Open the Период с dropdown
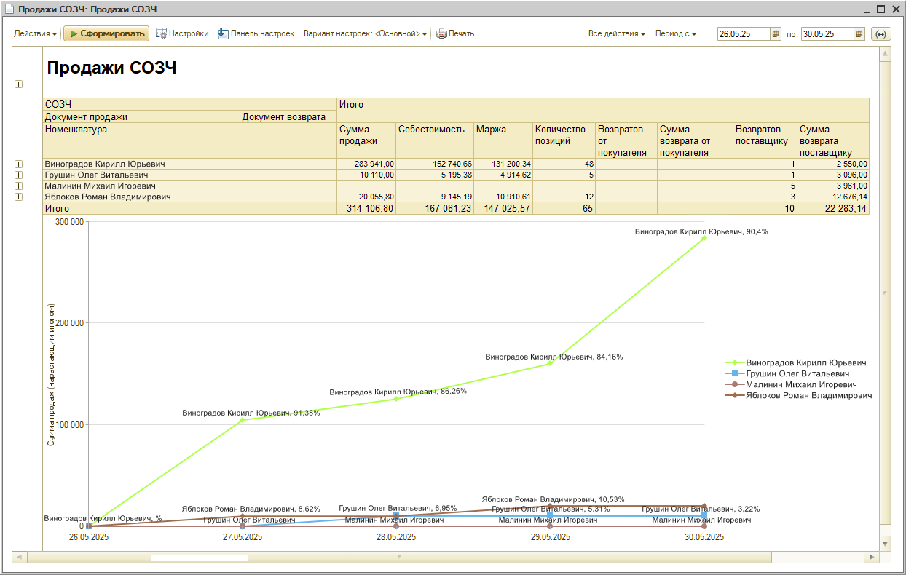The image size is (906, 575). point(675,33)
